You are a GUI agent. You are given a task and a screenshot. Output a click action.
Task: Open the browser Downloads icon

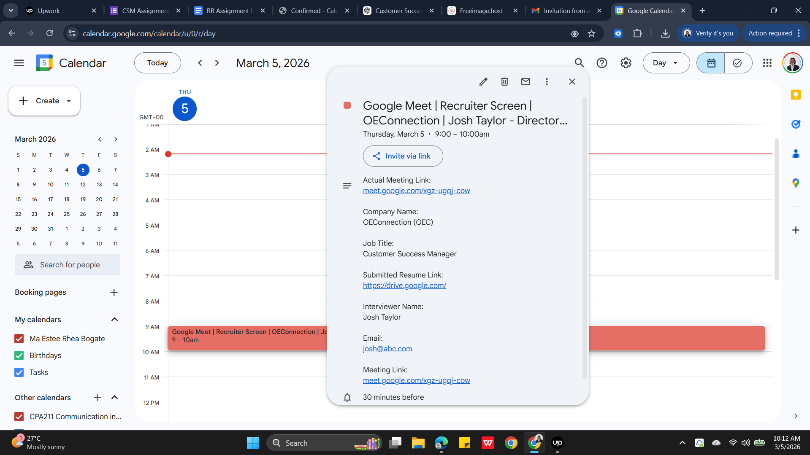[x=665, y=33]
